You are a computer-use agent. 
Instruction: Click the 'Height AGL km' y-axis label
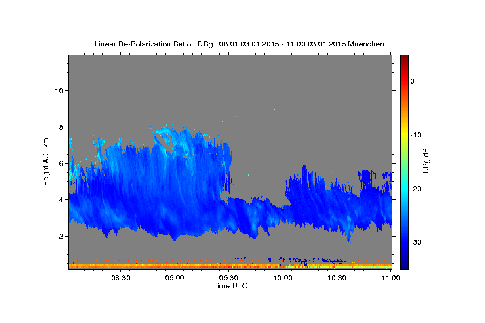(x=46, y=162)
